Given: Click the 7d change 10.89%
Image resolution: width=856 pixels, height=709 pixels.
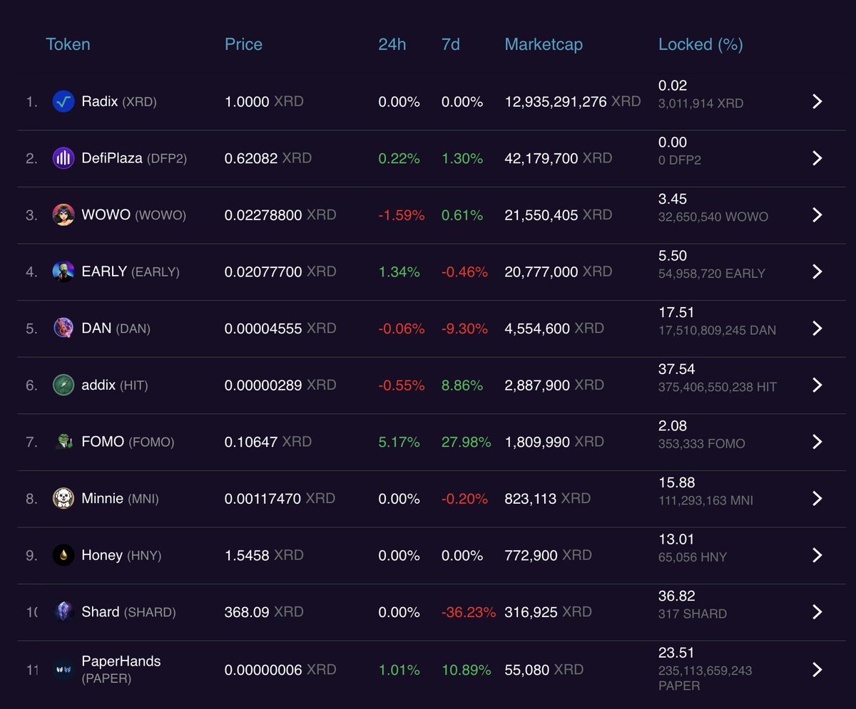Looking at the screenshot, I should pos(466,670).
